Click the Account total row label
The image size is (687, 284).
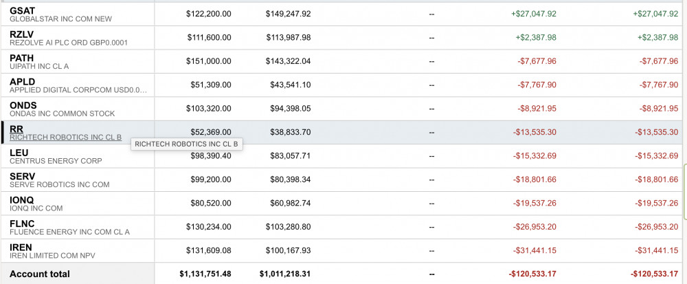pos(40,274)
